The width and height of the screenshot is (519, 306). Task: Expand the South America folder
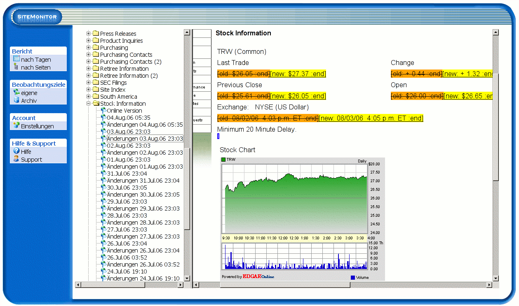point(88,97)
